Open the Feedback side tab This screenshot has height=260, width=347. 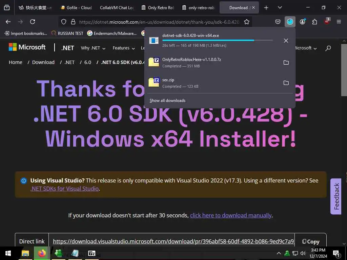(x=336, y=196)
